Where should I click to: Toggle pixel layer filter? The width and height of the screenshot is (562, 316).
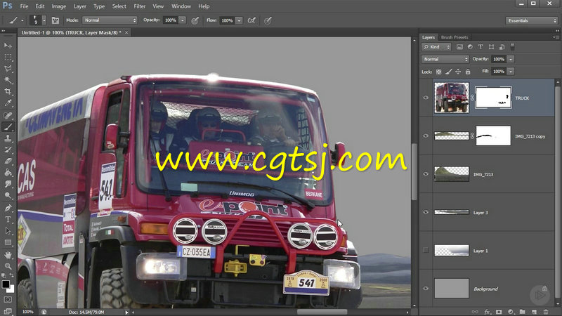(459, 47)
